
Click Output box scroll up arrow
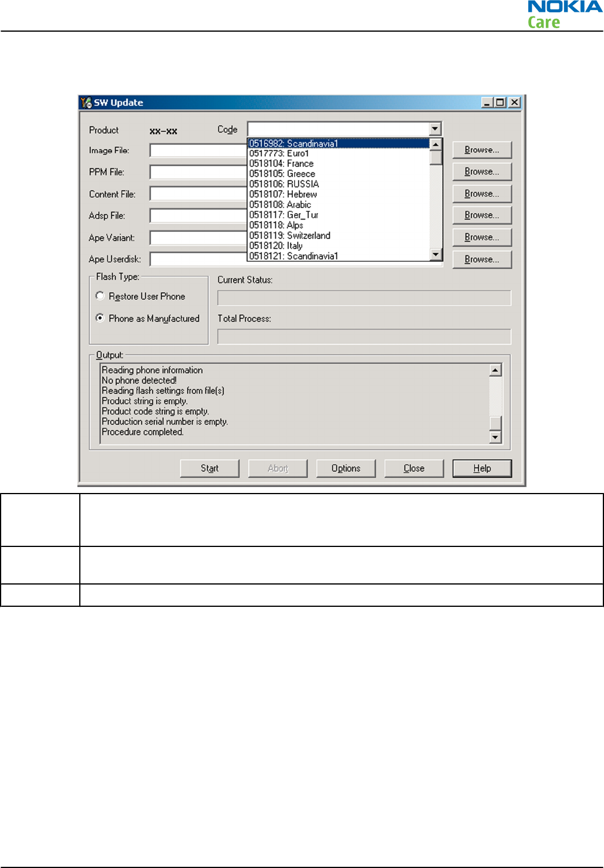click(495, 370)
